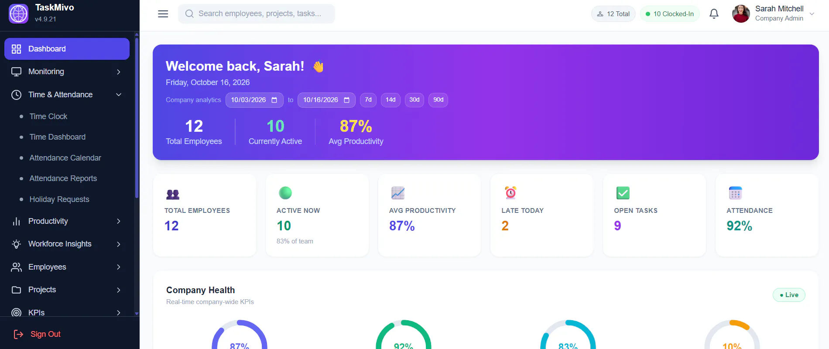829x349 pixels.
Task: Click the Total Employees card icon
Action: pyautogui.click(x=173, y=194)
